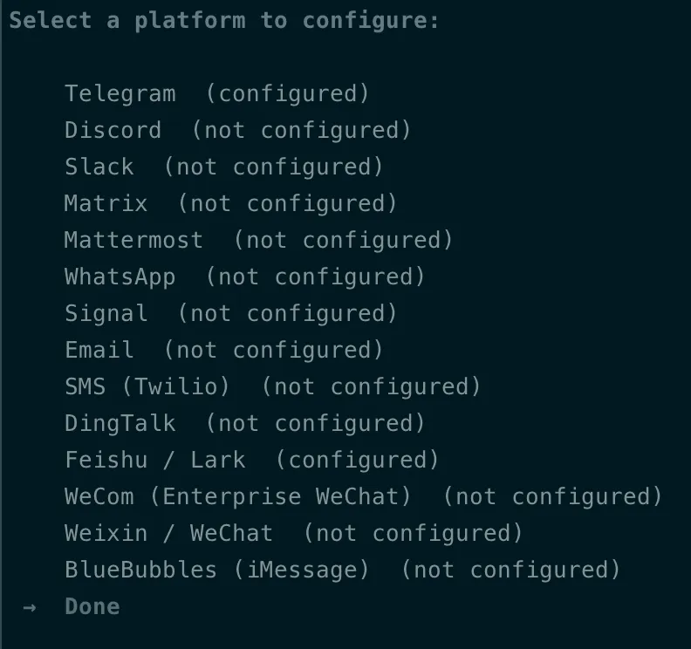Click the arrow cursor beside Done
691x649 pixels.
(x=30, y=606)
